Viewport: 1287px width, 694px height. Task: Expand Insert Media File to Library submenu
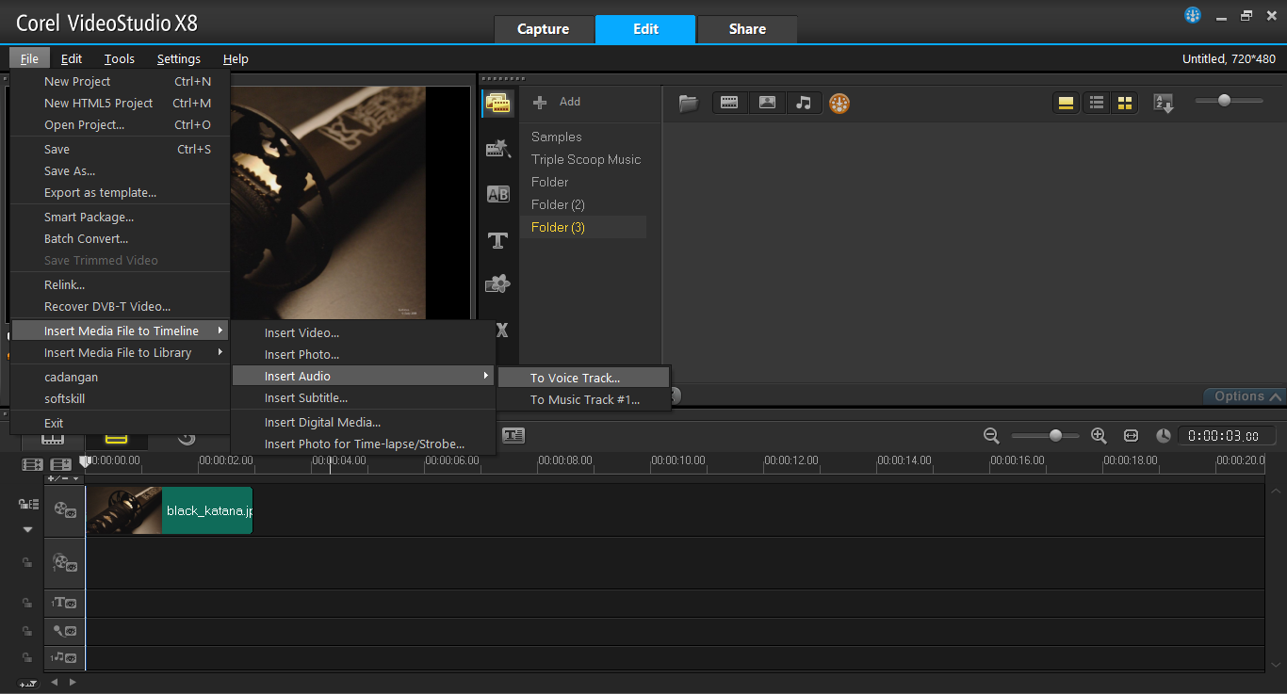click(120, 353)
